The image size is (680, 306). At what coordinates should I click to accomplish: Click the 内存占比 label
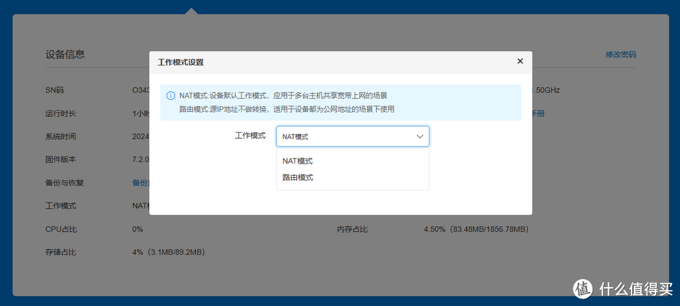(x=352, y=229)
